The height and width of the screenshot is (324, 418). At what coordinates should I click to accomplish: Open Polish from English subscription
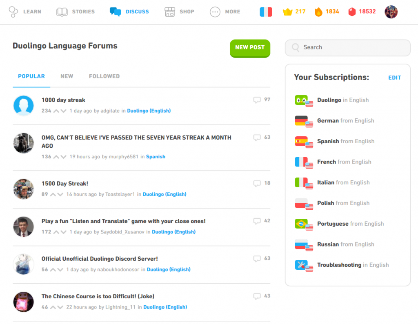point(343,203)
